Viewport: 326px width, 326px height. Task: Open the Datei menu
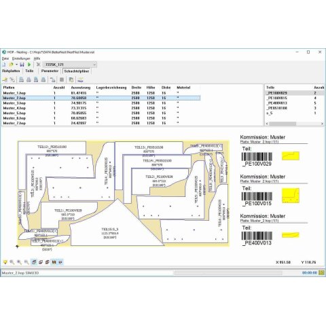5,58
